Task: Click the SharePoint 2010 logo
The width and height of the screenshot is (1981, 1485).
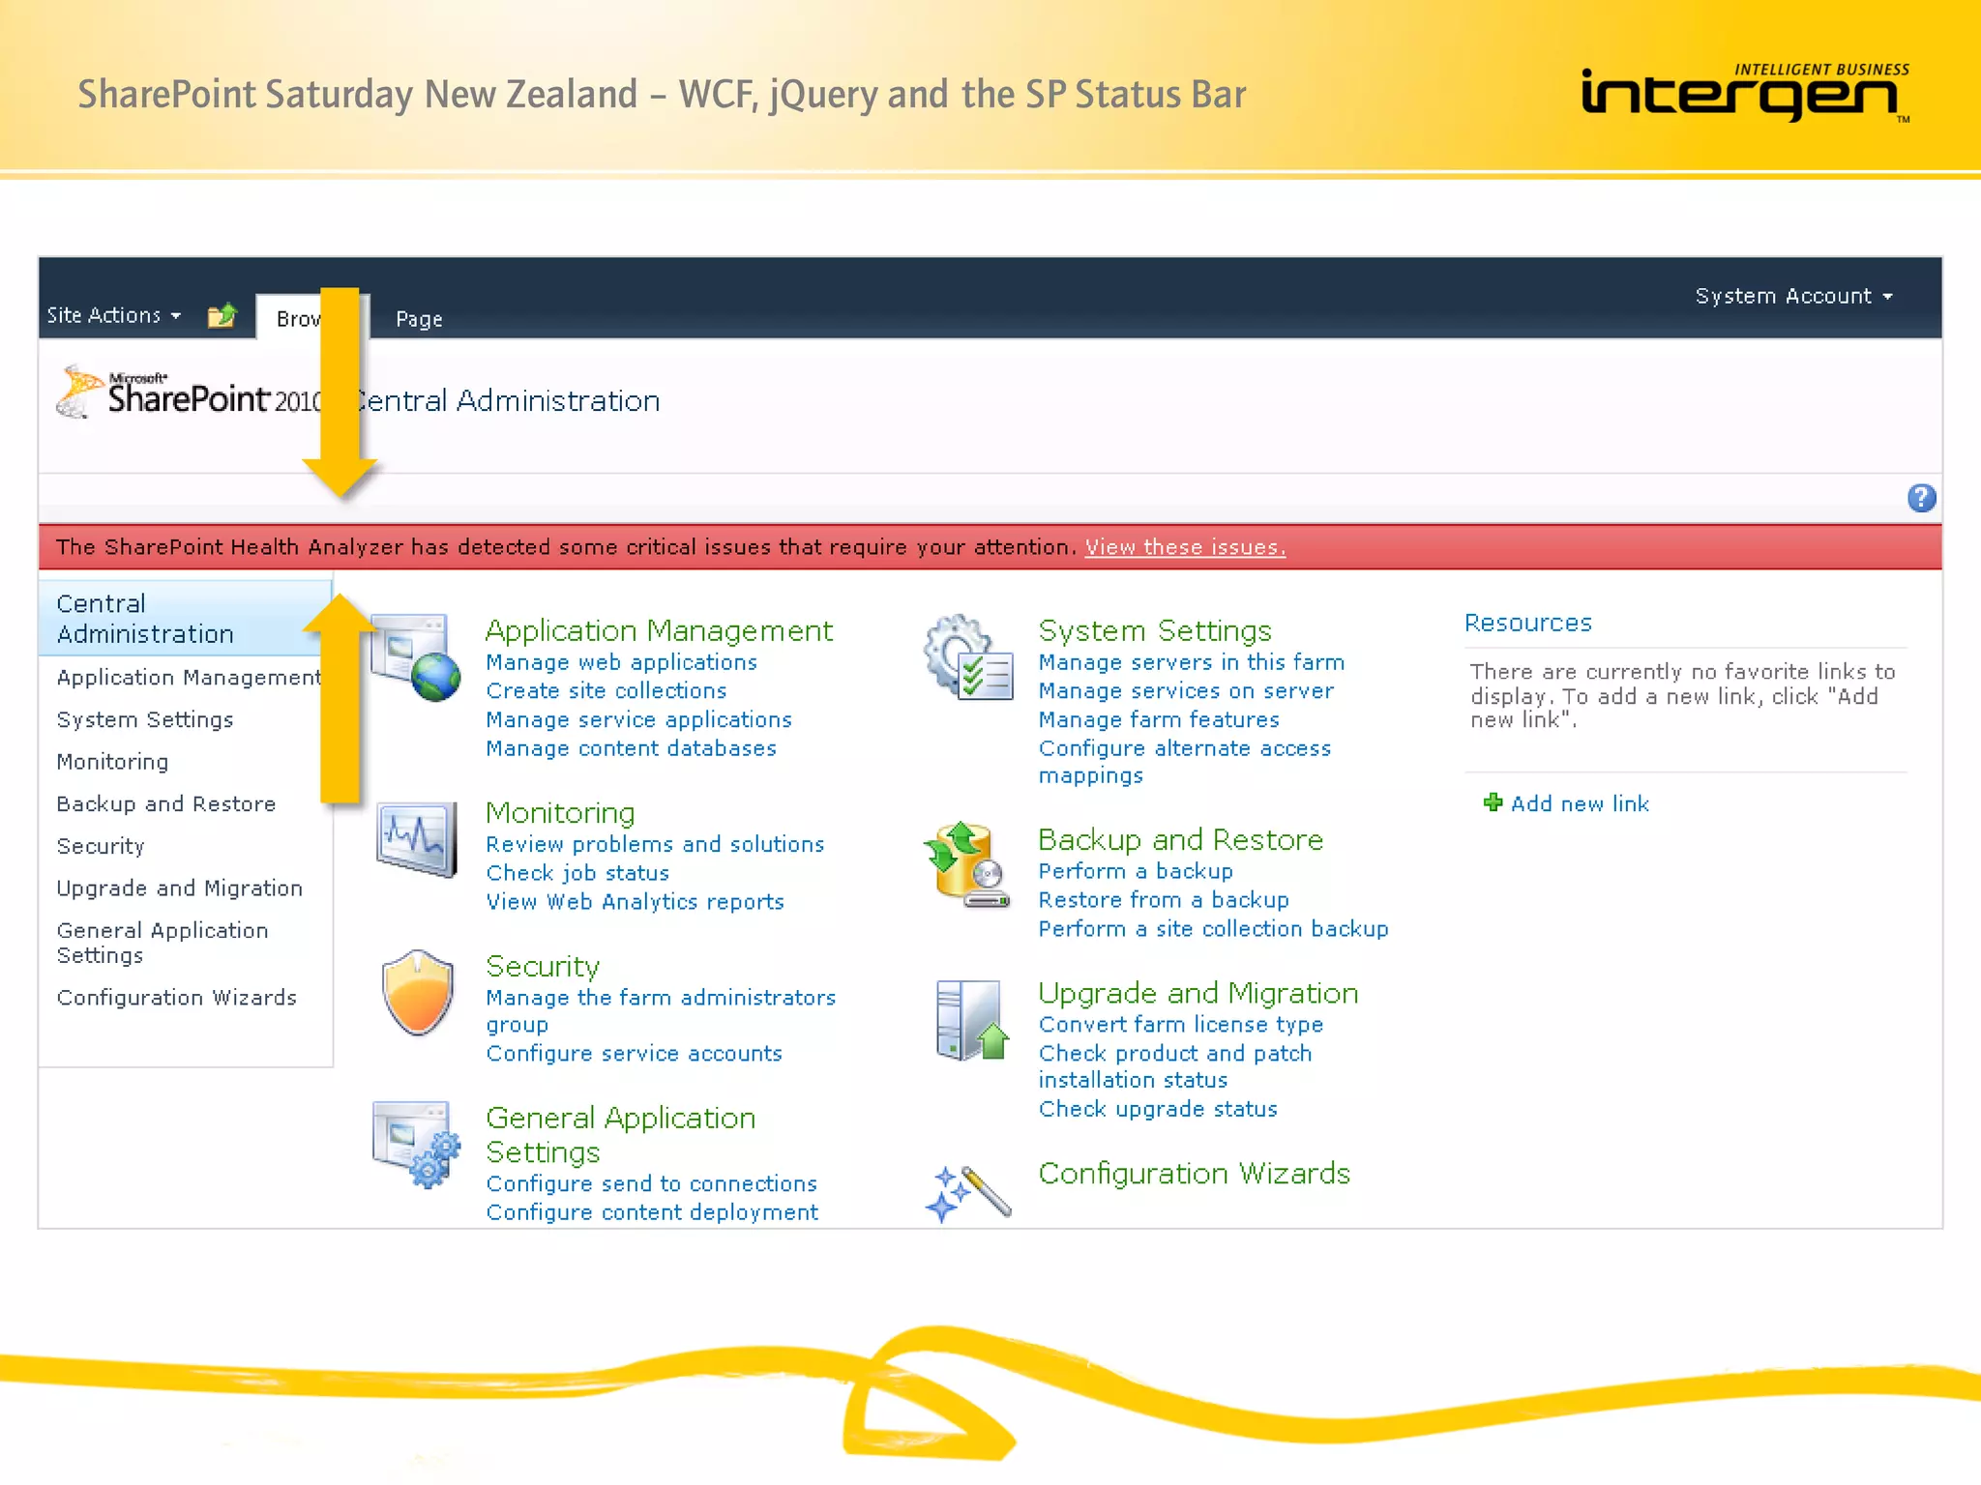Action: coord(189,392)
